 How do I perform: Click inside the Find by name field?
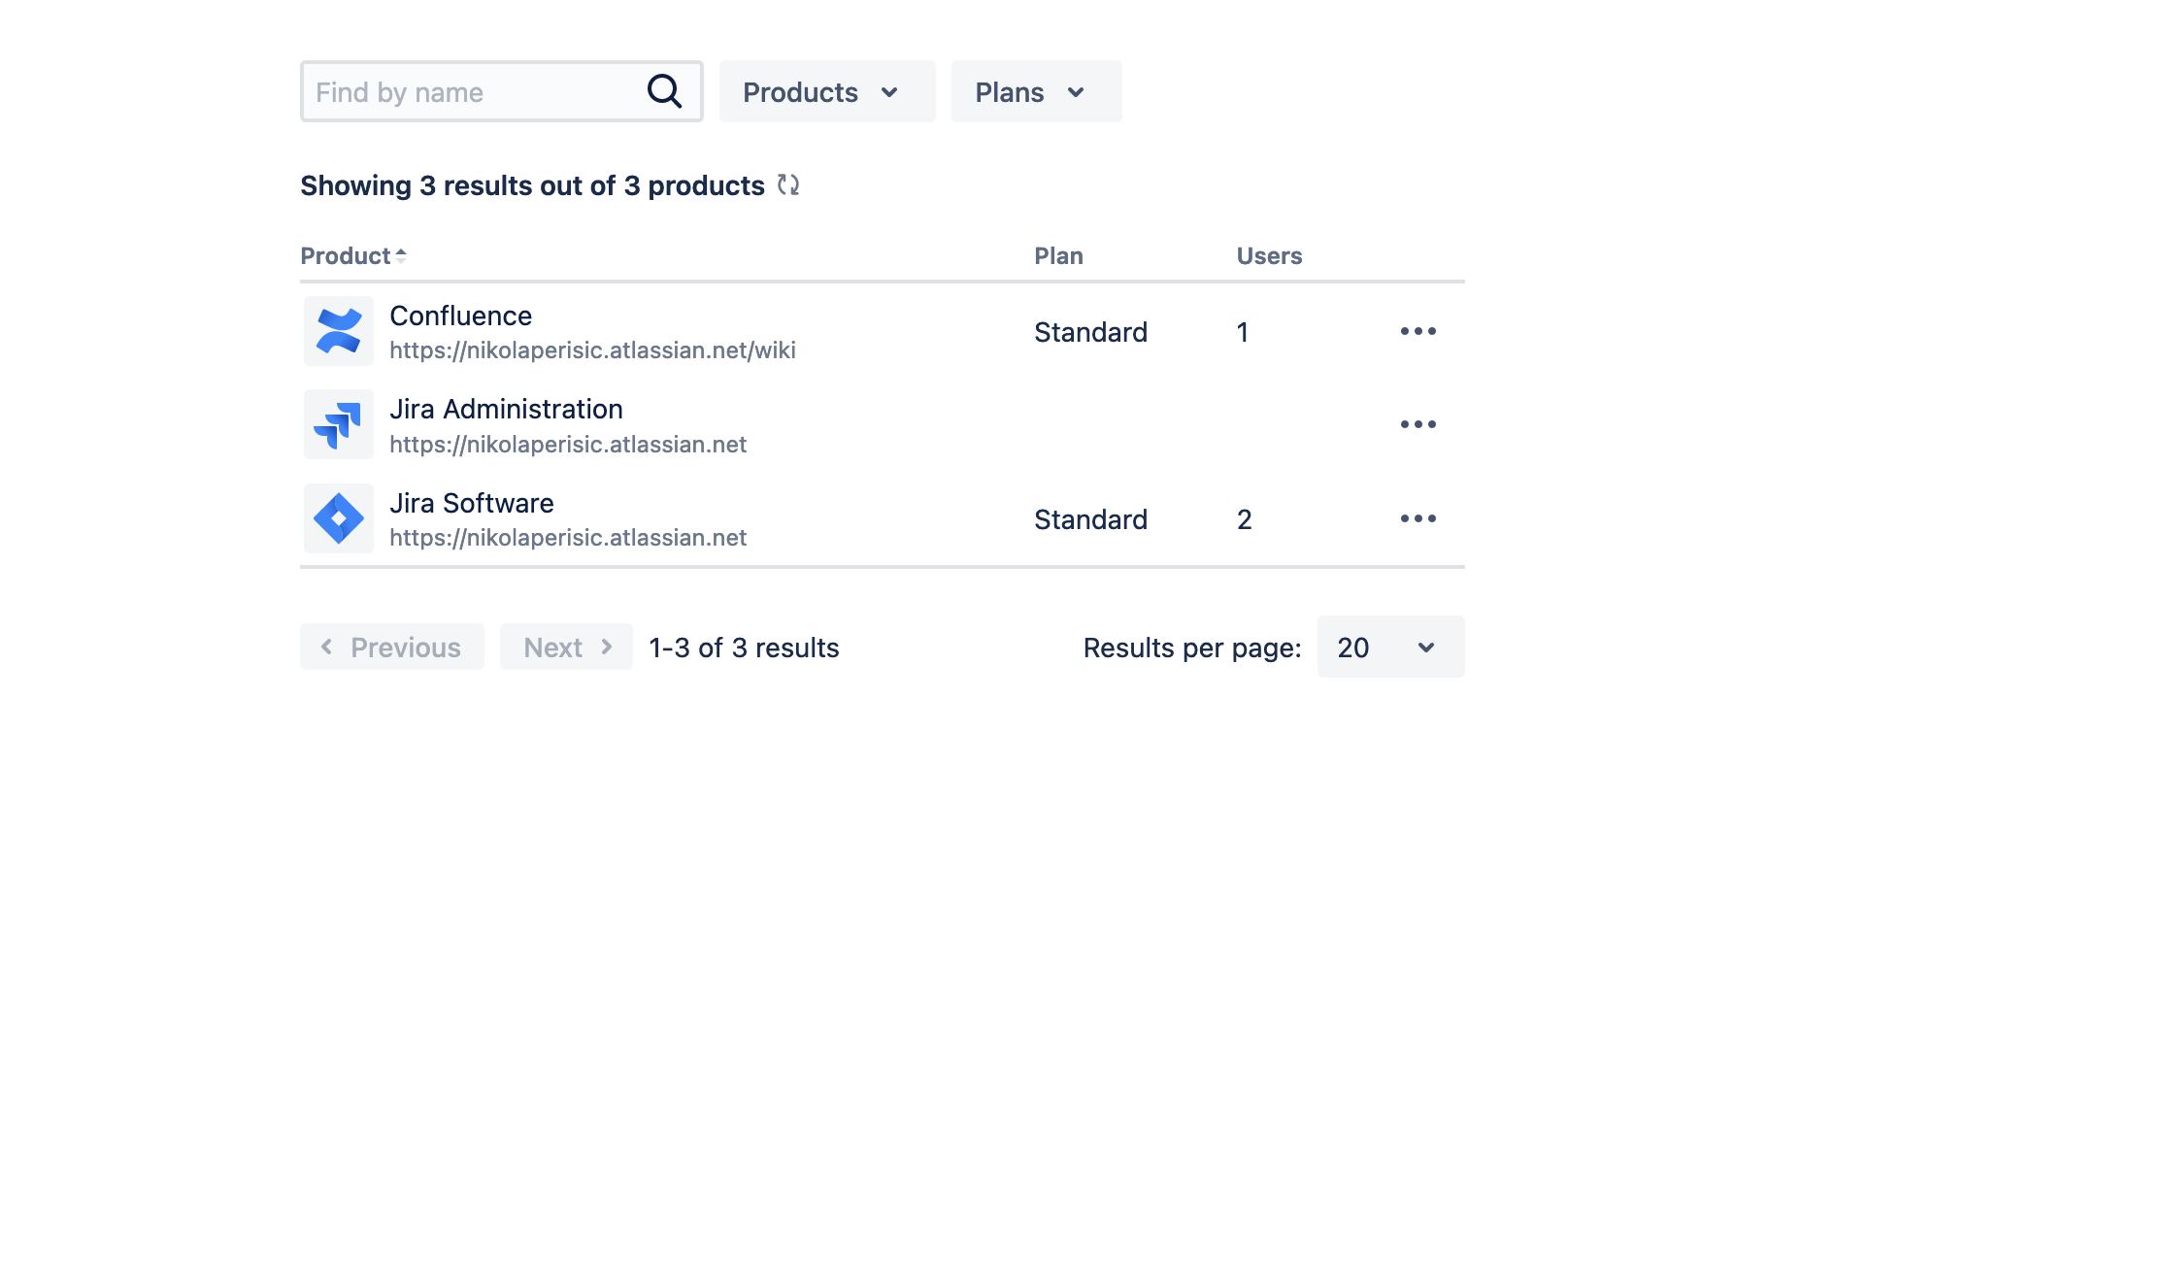pyautogui.click(x=466, y=91)
